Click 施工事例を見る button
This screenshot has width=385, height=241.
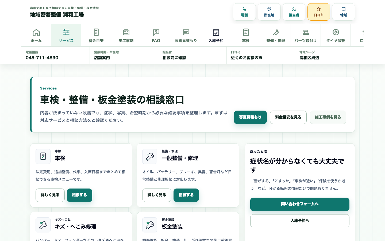328,117
